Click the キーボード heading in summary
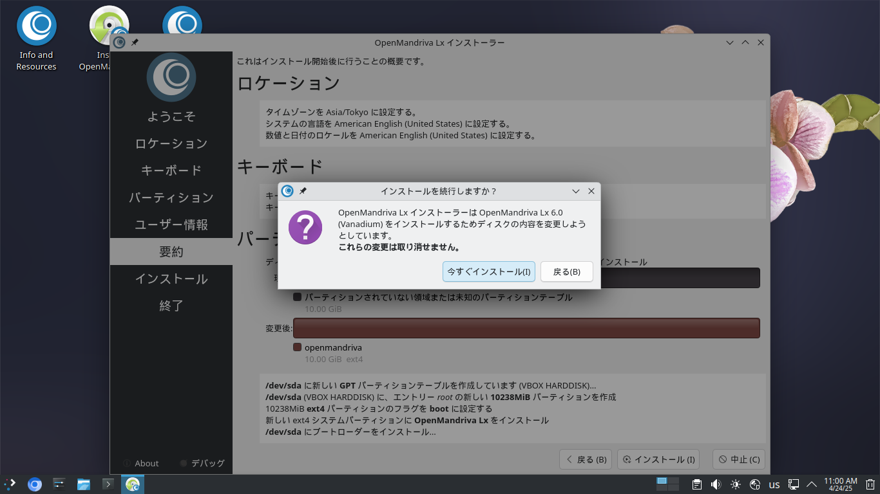Screen dimensions: 880x494 coord(280,167)
